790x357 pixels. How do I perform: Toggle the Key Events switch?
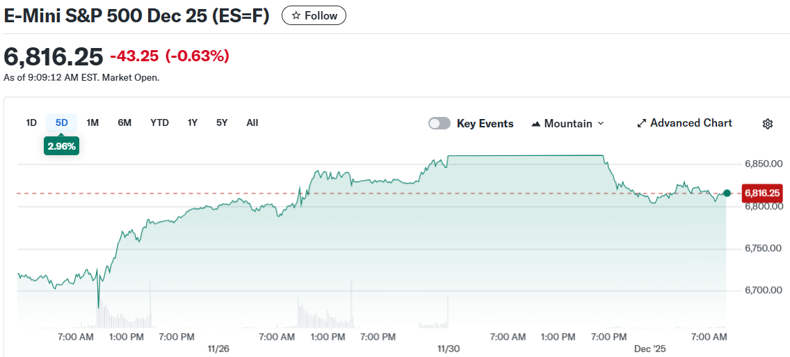[440, 123]
